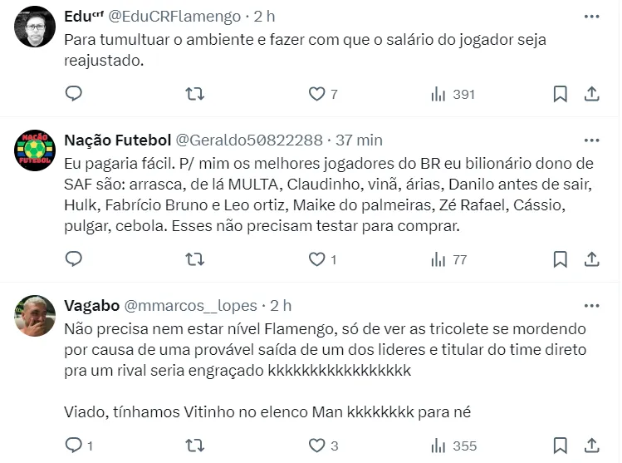Share the EduCRFlamengo tweet
The image size is (622, 463).
[x=592, y=94]
